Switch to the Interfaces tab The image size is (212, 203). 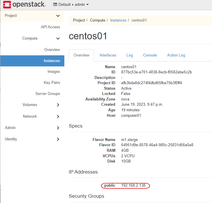[x=108, y=55]
